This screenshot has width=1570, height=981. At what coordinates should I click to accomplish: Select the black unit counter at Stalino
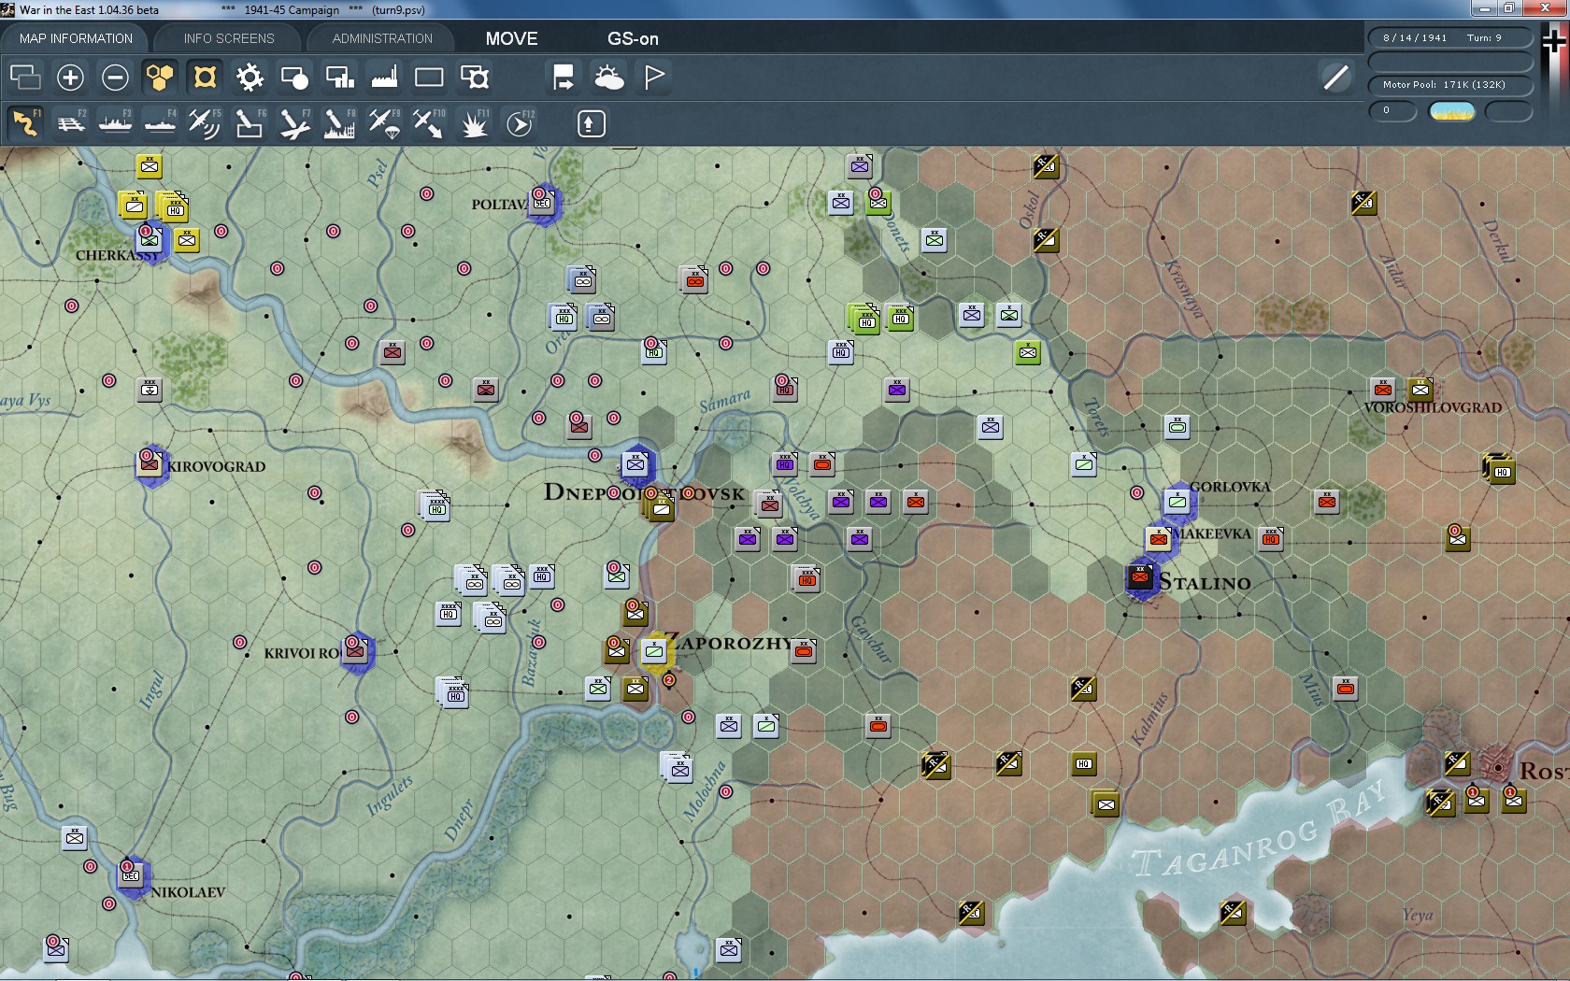[x=1140, y=576]
